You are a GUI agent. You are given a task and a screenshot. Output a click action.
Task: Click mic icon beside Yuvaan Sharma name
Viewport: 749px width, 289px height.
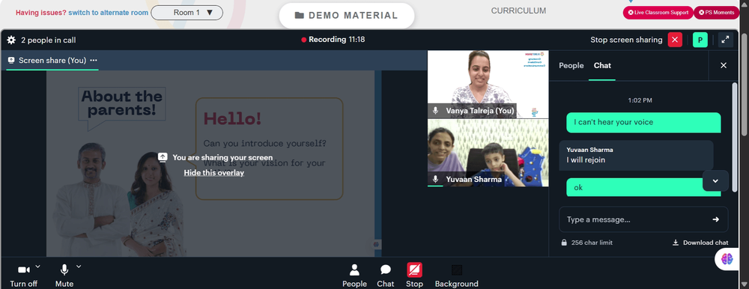click(435, 179)
